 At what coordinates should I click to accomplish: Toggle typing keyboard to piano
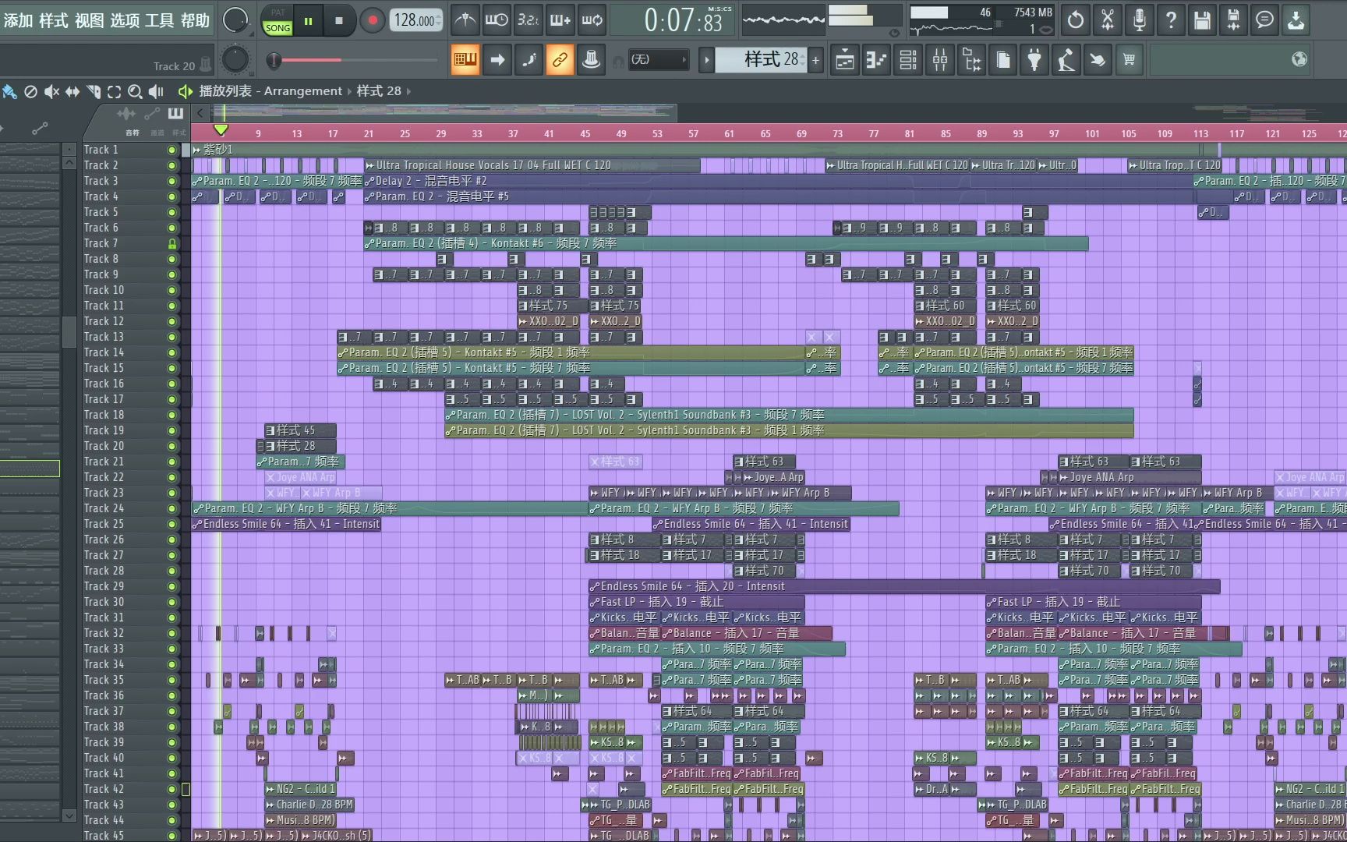[x=465, y=59]
